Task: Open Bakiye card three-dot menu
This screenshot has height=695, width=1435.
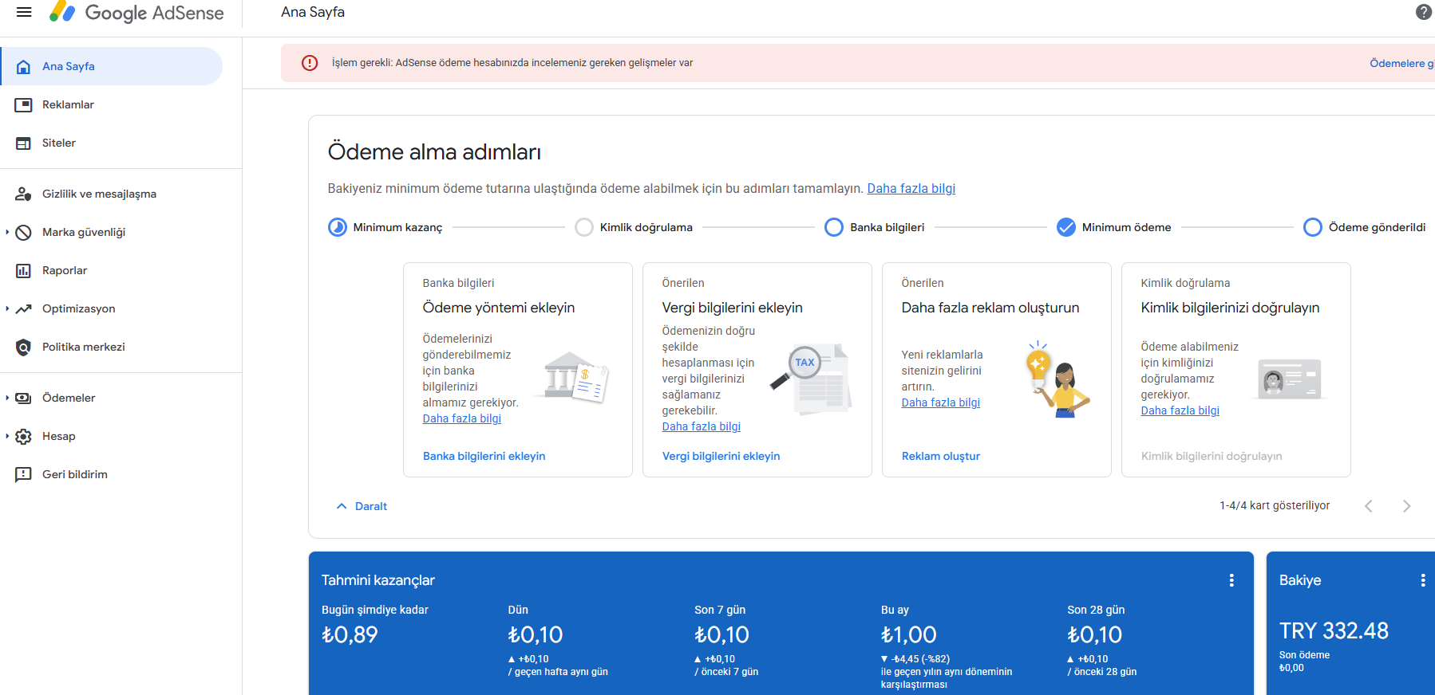Action: pos(1422,580)
